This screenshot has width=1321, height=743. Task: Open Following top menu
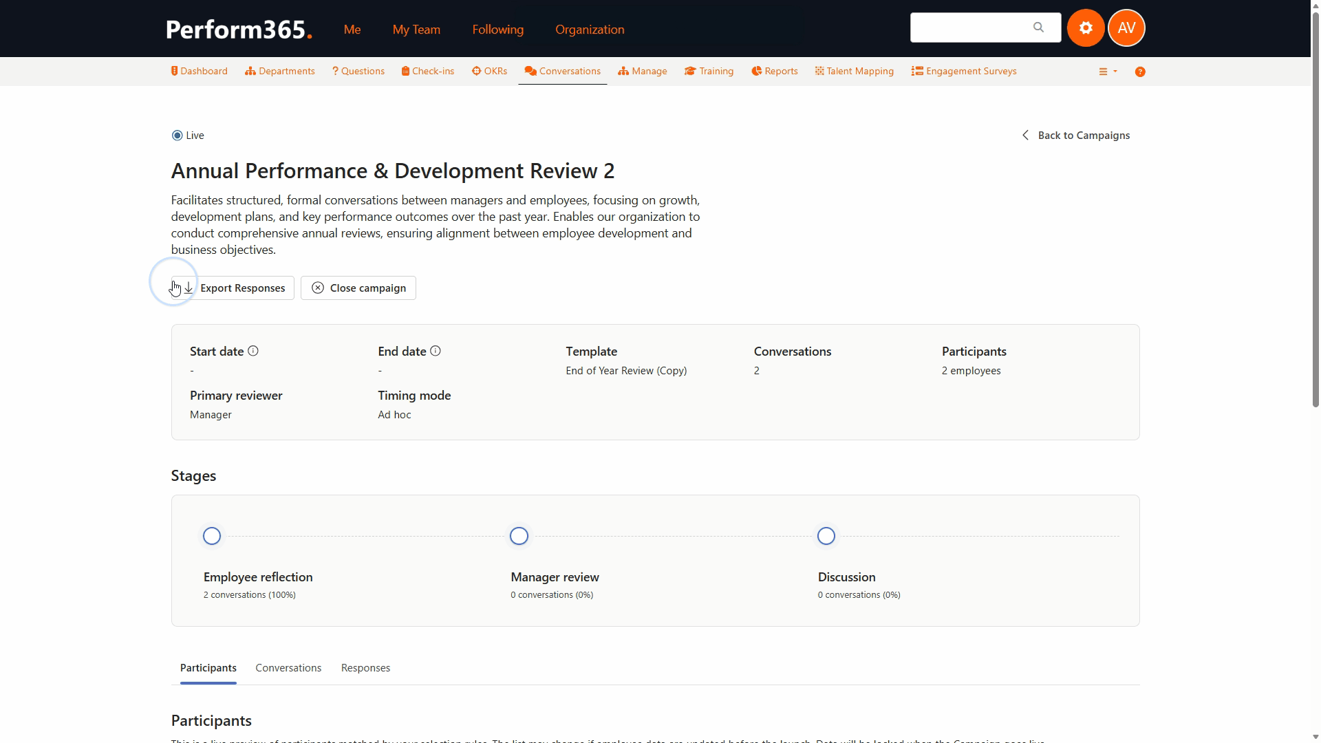click(x=498, y=30)
